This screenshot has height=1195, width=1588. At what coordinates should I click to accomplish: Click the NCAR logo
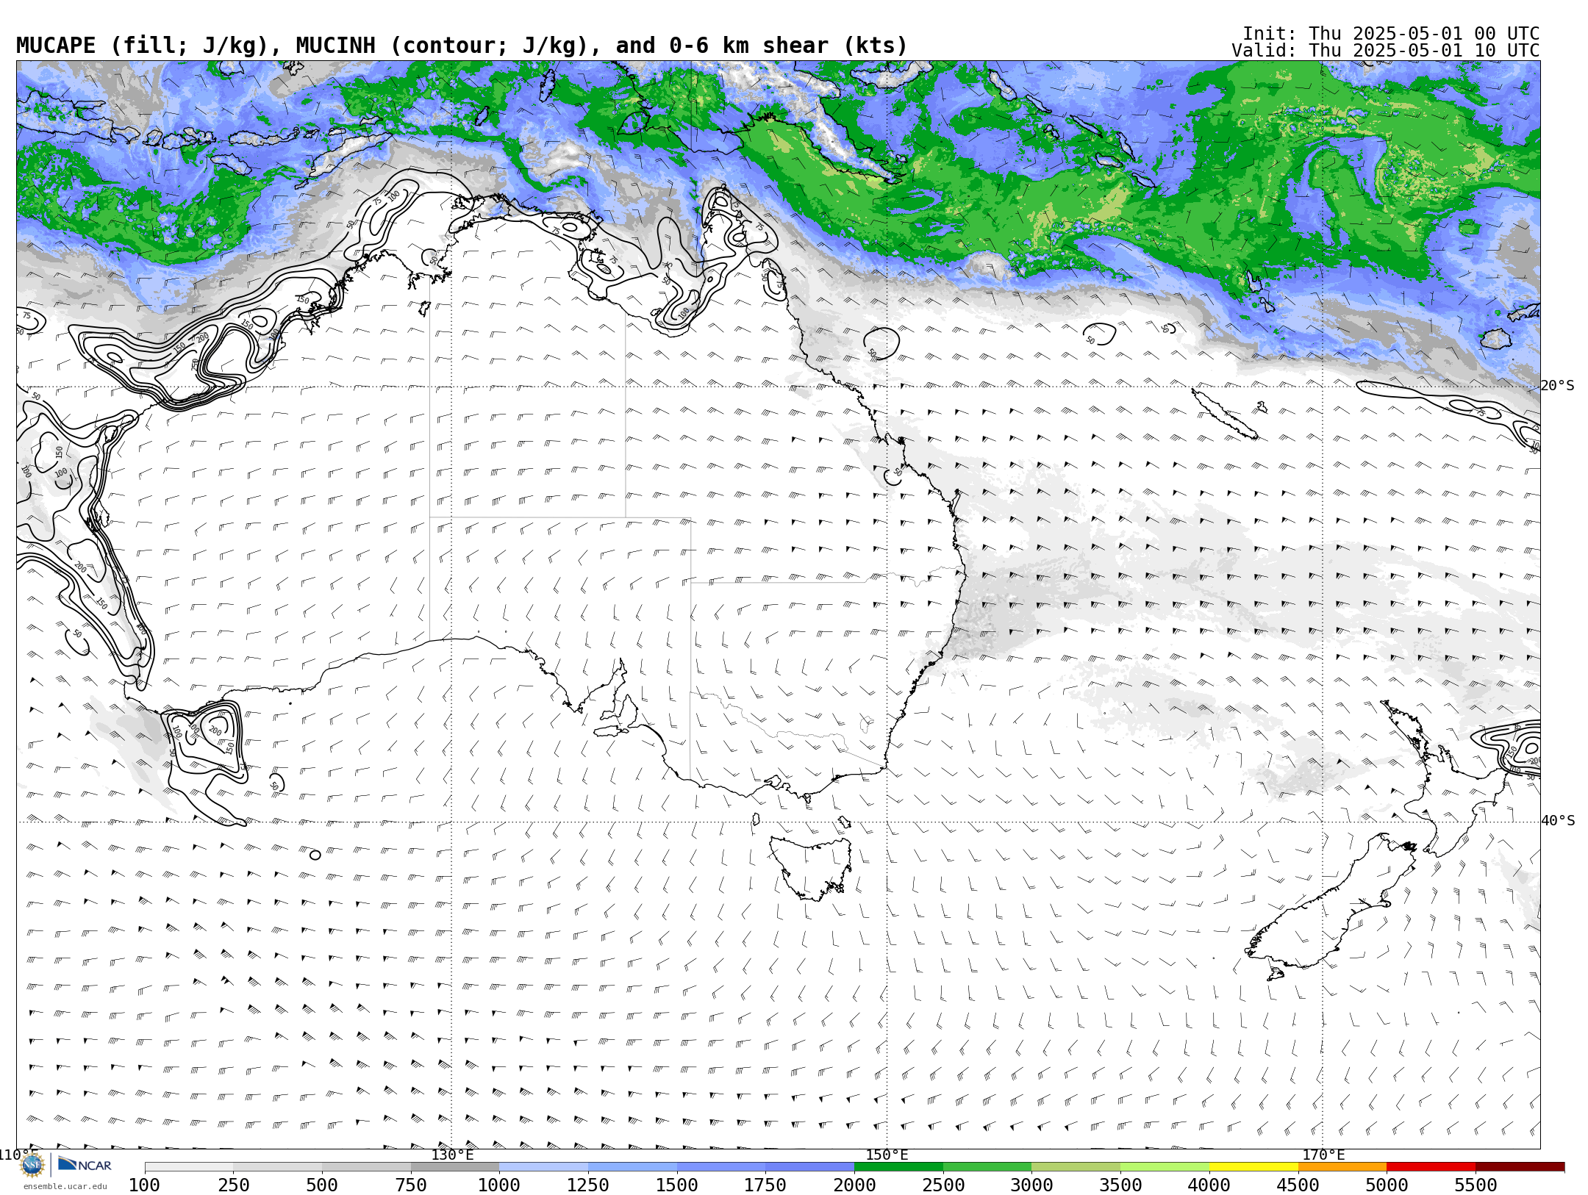(85, 1165)
